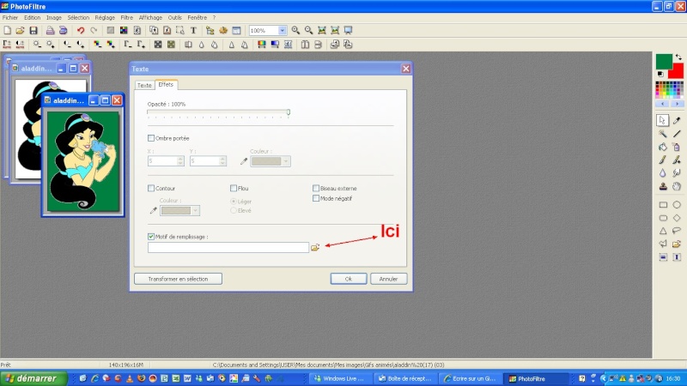Select the Paint bucket fill tool

(x=663, y=147)
